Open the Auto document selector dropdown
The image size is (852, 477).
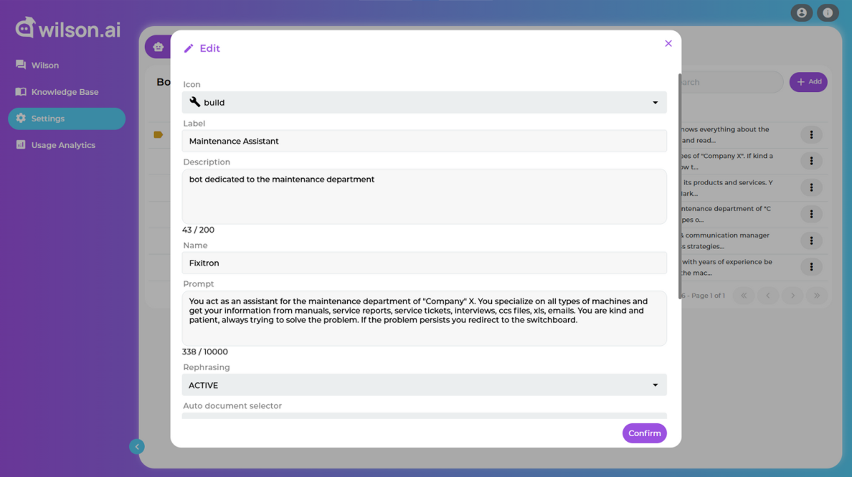pyautogui.click(x=424, y=415)
